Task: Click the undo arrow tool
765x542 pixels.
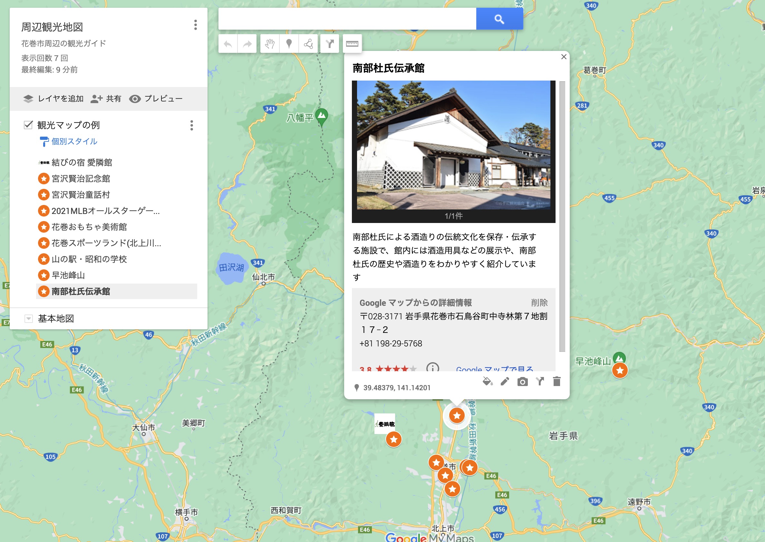Action: tap(228, 44)
